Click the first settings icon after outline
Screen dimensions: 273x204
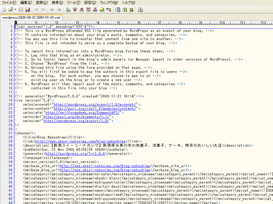pos(118,10)
